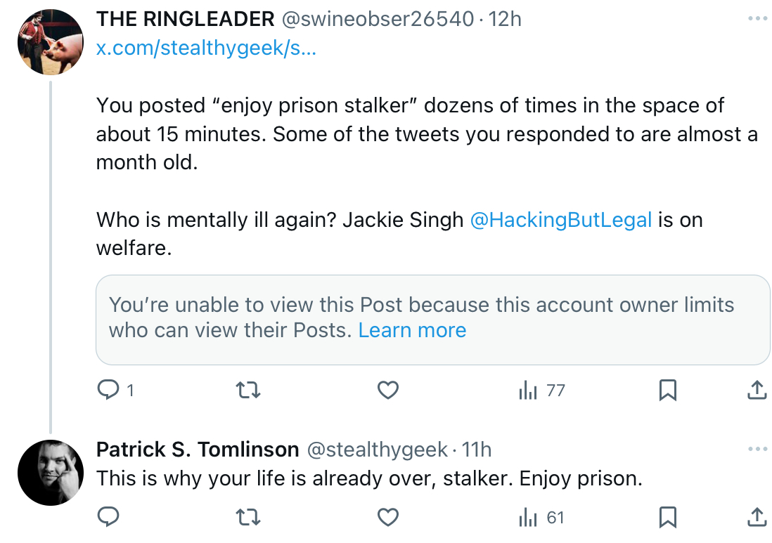
Task: Like THE RINGLEADER's post
Action: [x=388, y=390]
